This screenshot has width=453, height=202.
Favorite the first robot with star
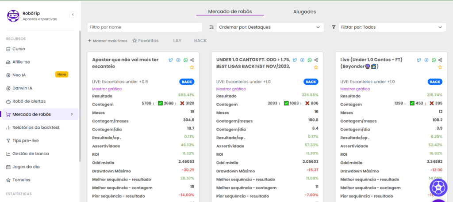tap(192, 67)
